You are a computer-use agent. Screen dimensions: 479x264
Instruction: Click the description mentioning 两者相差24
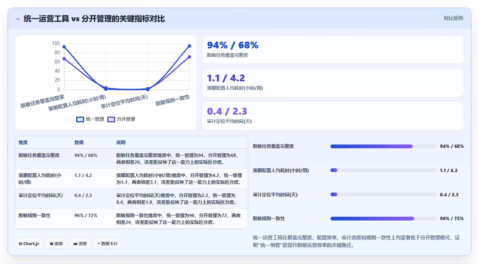pos(178,219)
